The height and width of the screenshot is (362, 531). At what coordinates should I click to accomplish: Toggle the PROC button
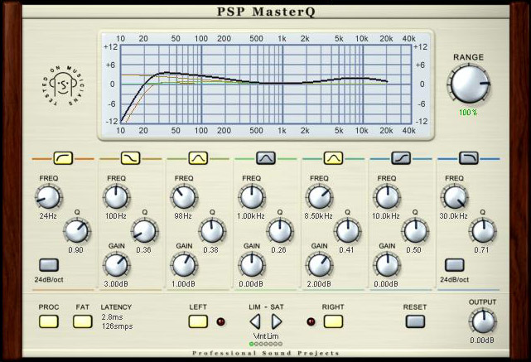pos(49,321)
